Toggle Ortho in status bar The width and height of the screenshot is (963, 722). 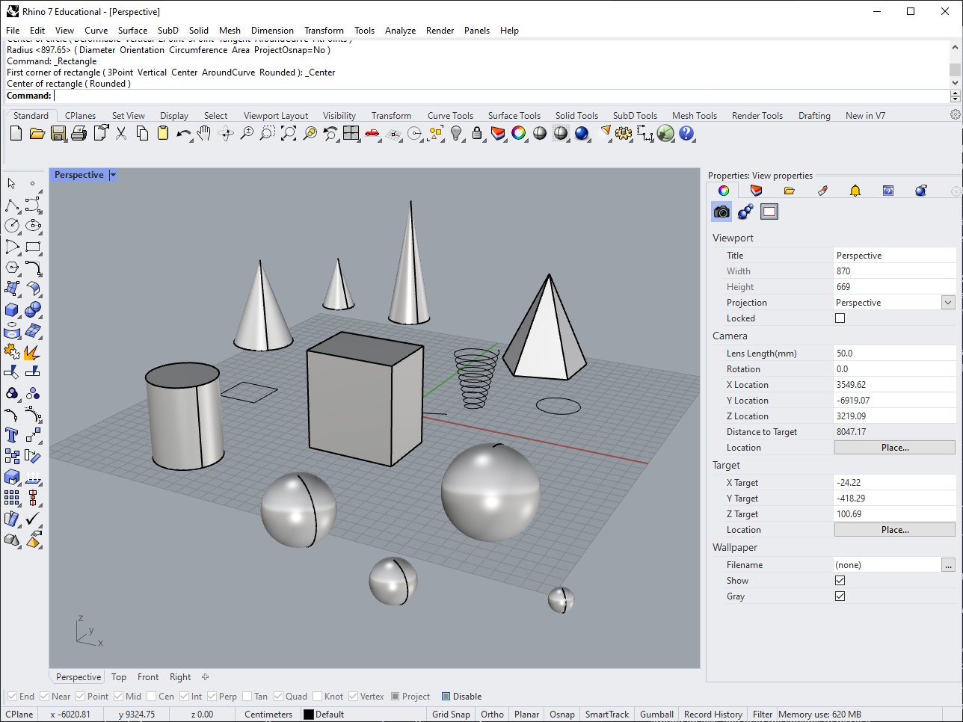[492, 715]
